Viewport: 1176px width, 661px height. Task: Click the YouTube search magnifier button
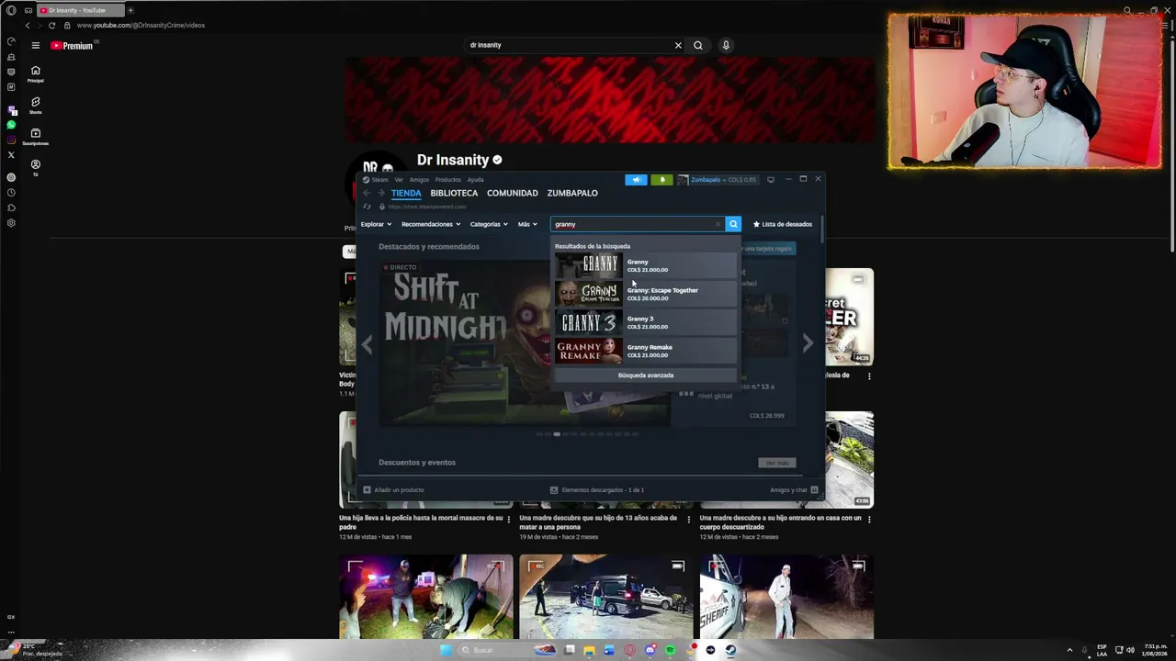[698, 45]
